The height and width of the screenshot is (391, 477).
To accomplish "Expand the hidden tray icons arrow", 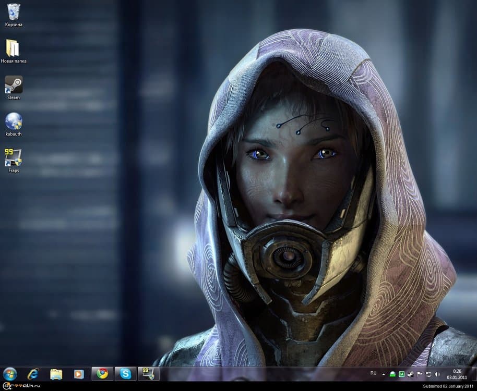I will [x=384, y=374].
